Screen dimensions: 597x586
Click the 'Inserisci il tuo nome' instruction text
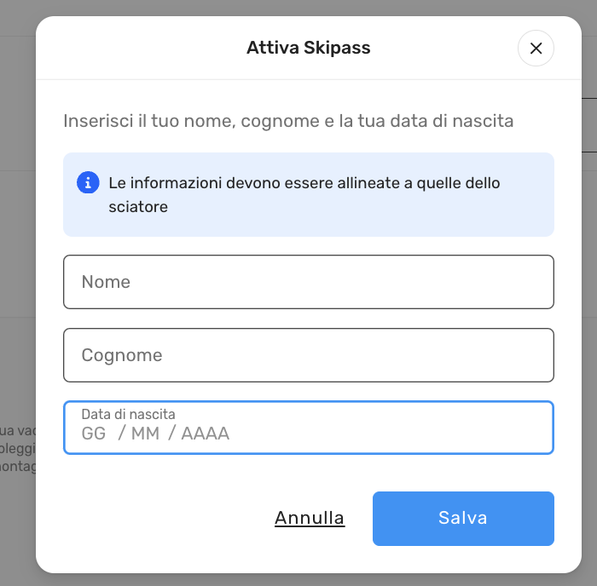[x=288, y=121]
